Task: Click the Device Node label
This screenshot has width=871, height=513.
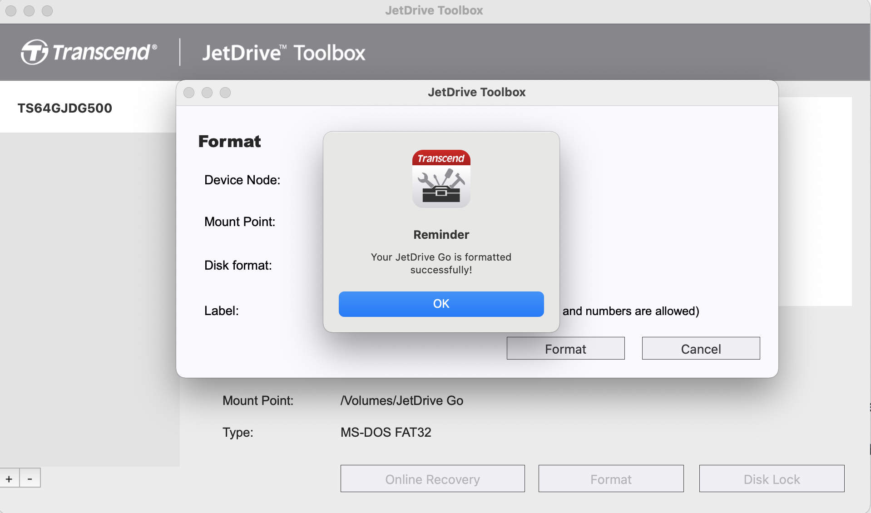Action: pyautogui.click(x=242, y=180)
